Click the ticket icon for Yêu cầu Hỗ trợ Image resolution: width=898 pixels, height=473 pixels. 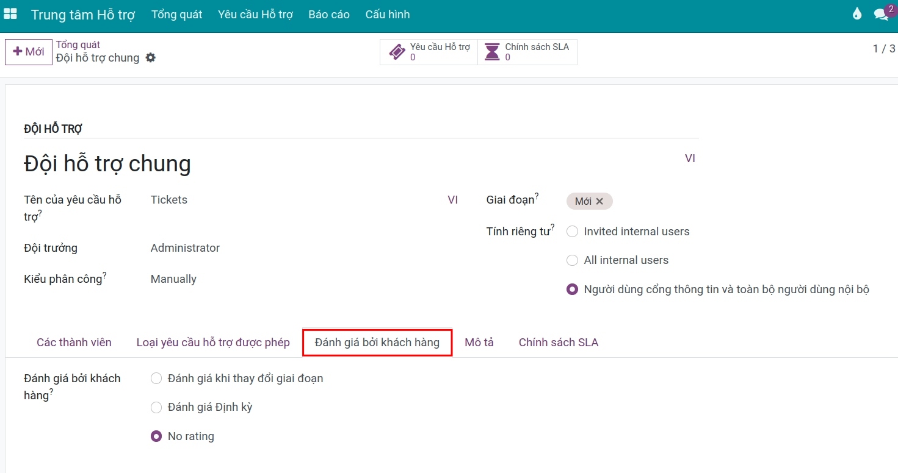pos(397,52)
